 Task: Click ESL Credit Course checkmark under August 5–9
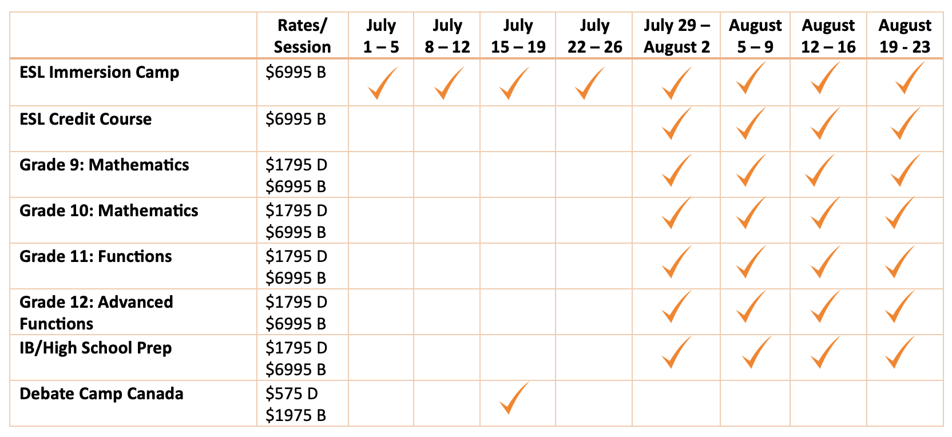750,124
